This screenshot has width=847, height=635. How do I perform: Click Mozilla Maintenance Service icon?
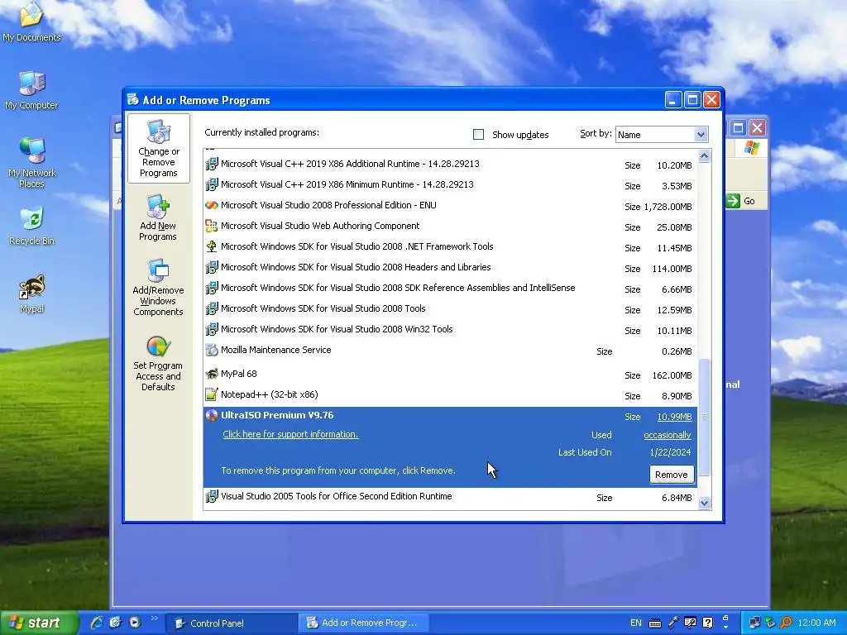(212, 350)
